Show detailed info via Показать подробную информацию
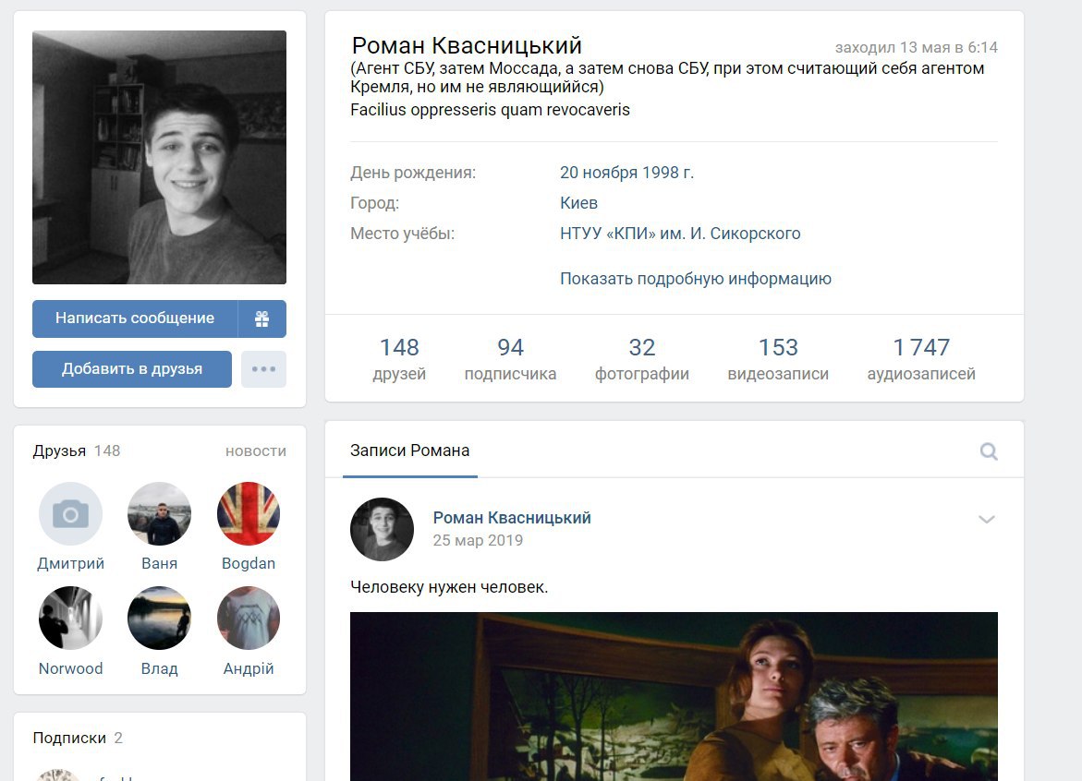This screenshot has width=1082, height=781. pyautogui.click(x=696, y=279)
